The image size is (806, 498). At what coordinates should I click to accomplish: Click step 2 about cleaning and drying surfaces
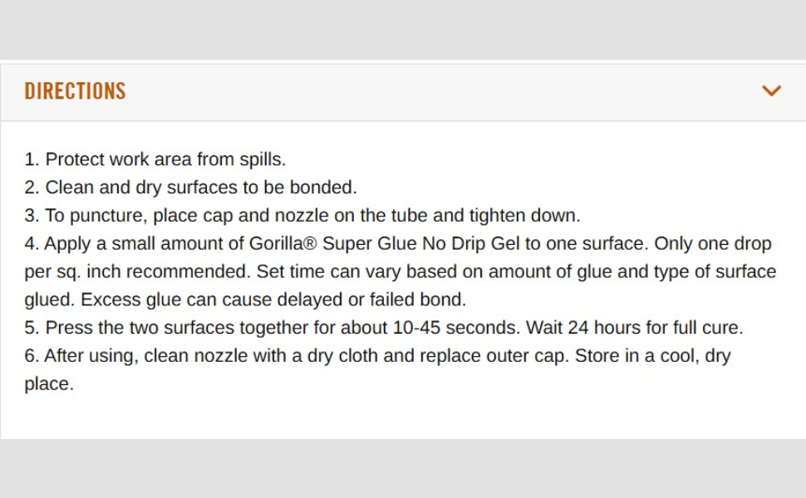[x=190, y=188]
